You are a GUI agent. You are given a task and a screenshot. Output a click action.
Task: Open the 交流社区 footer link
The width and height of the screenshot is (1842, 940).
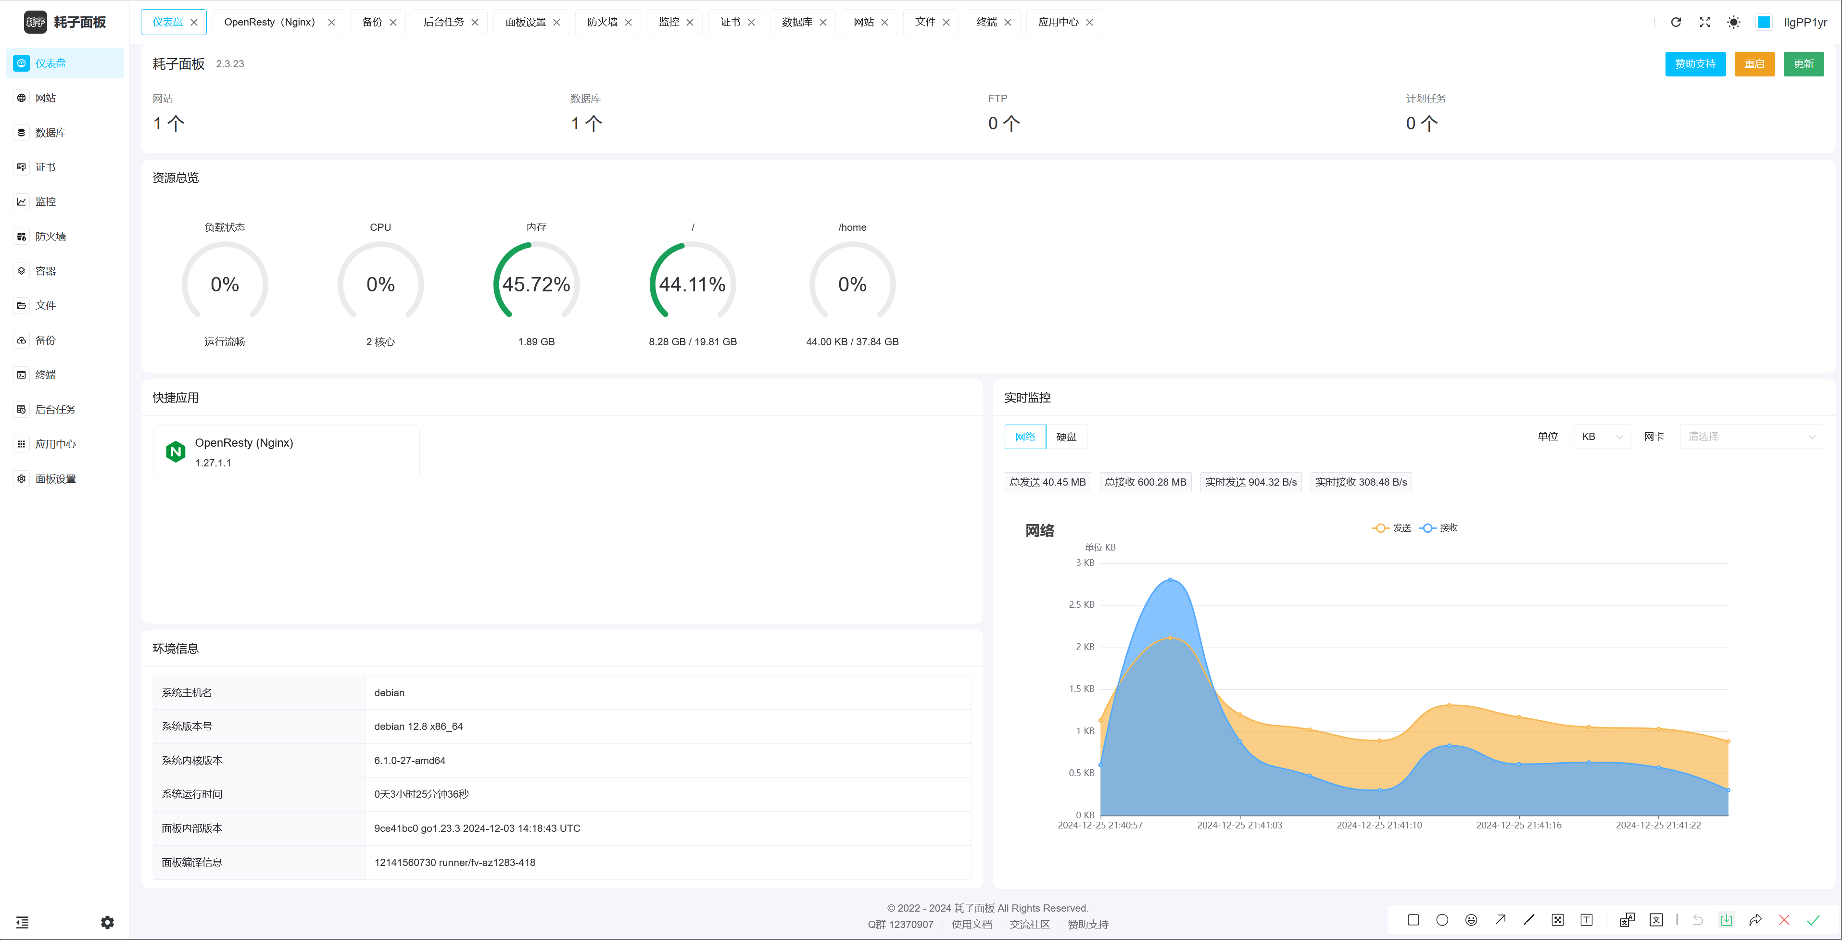click(x=1030, y=924)
